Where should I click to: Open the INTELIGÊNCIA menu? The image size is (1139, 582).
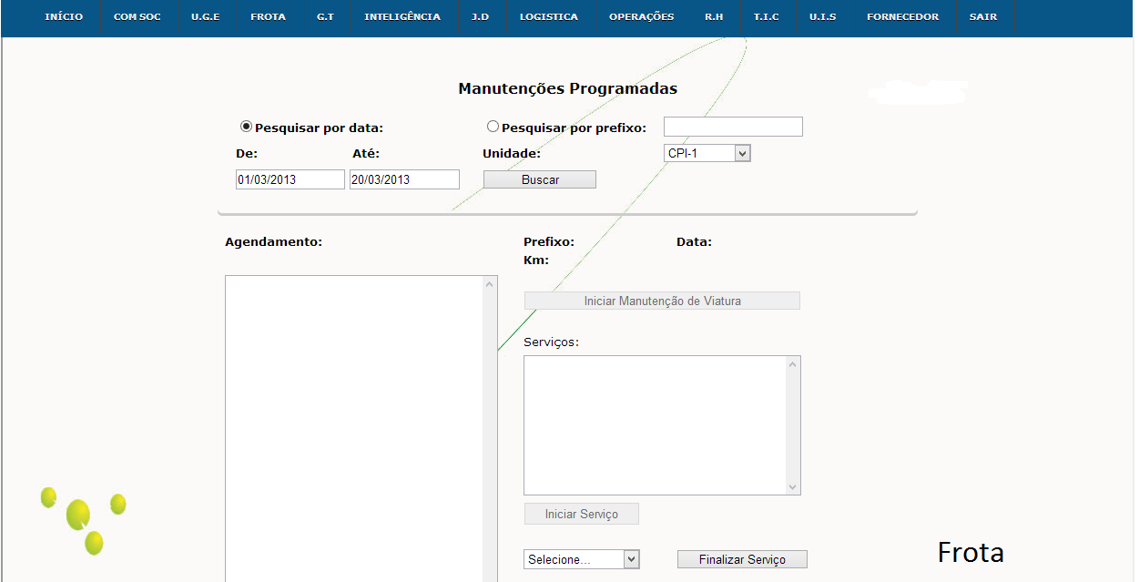402,17
